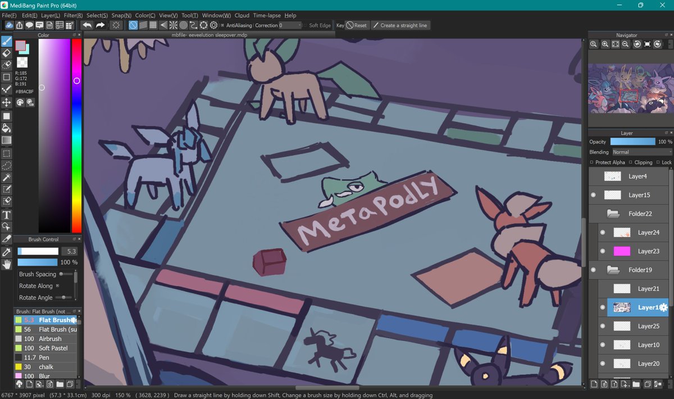
Task: Open the Layer menu
Action: (x=51, y=15)
